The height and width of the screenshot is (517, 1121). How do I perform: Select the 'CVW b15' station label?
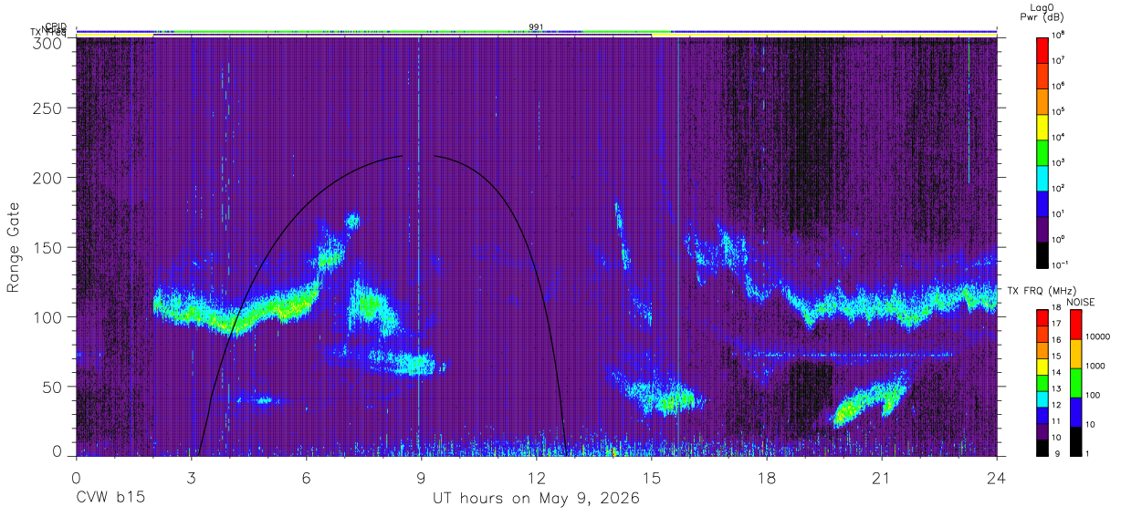(x=109, y=499)
